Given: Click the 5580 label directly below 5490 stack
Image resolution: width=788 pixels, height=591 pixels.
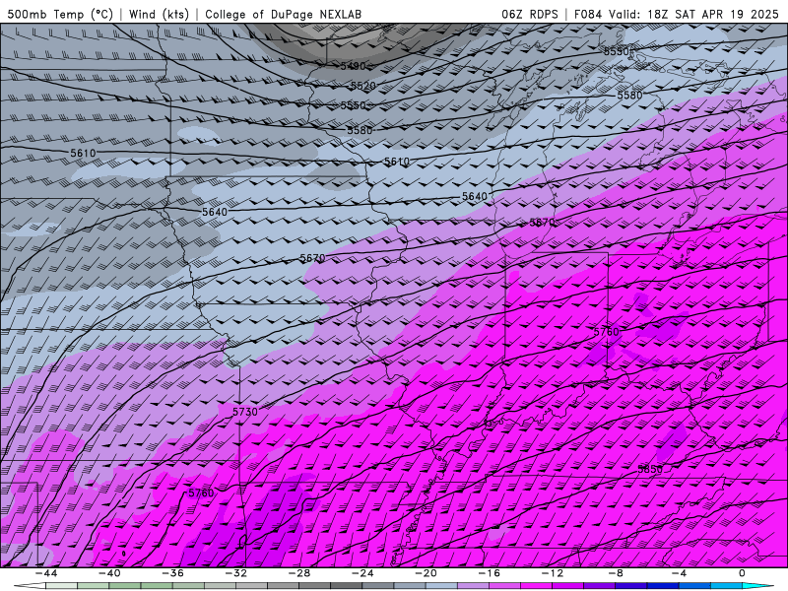Looking at the screenshot, I should click(360, 131).
